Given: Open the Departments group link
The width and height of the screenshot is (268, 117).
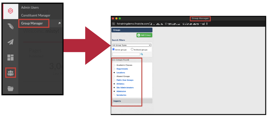Looking at the screenshot, I should tap(122, 69).
